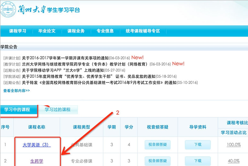248x166 pixels.
Task: Open the 课程学习 menu
Action: (x=17, y=31)
